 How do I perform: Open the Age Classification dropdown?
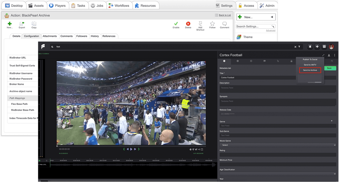tap(278, 174)
